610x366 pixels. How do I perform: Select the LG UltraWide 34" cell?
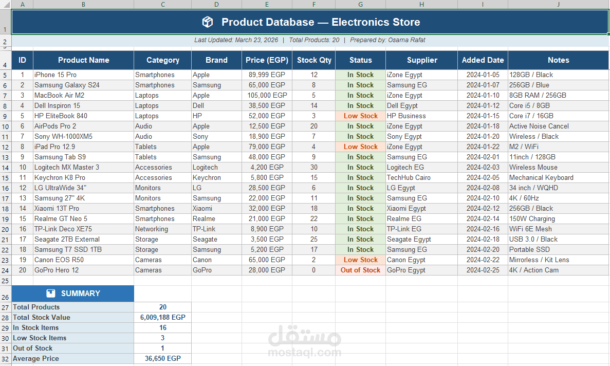(x=84, y=188)
